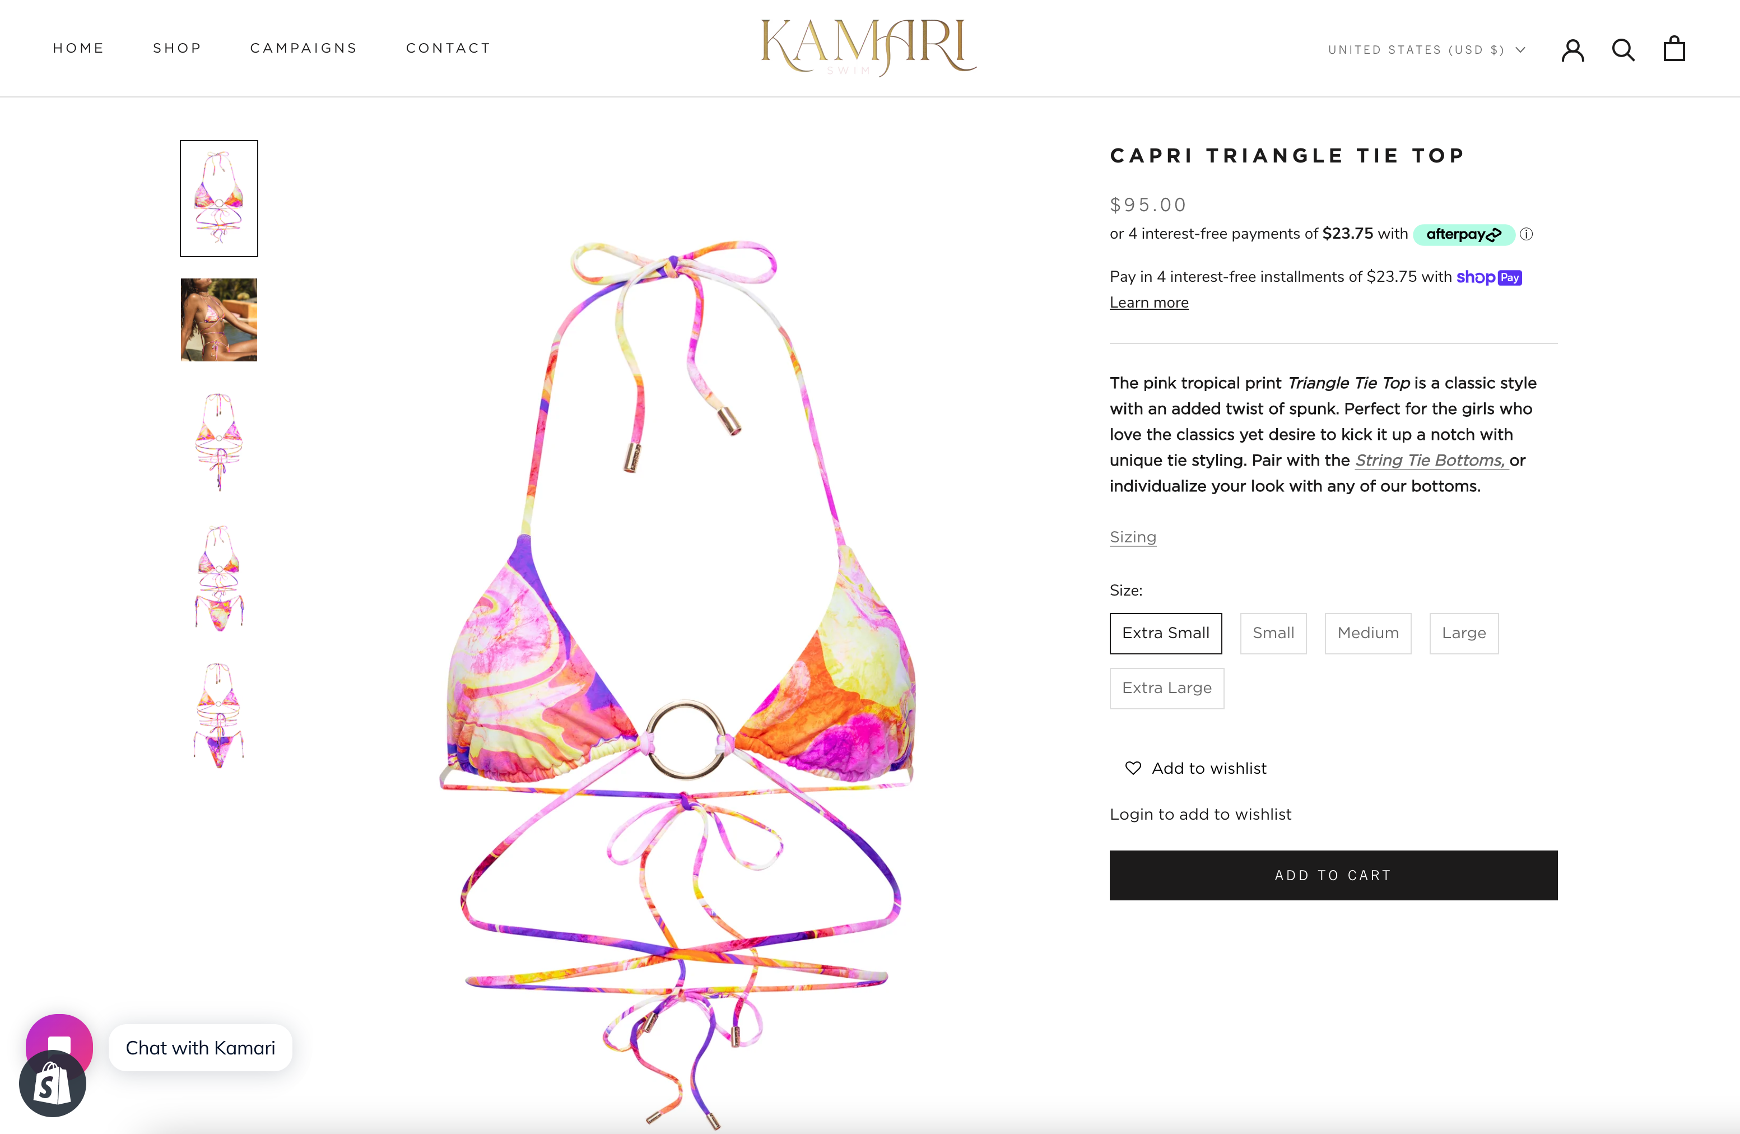Open the shopping bag cart icon

pyautogui.click(x=1674, y=49)
